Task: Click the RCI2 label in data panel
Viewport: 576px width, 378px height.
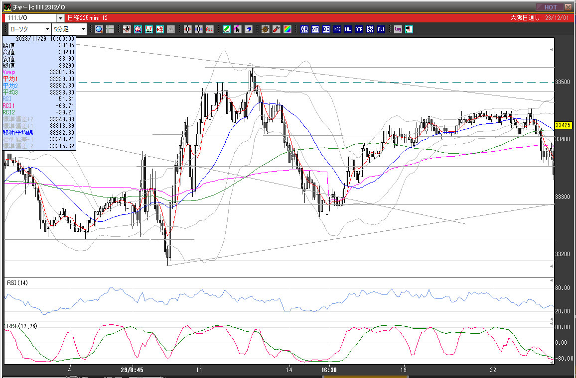Action: [9, 112]
